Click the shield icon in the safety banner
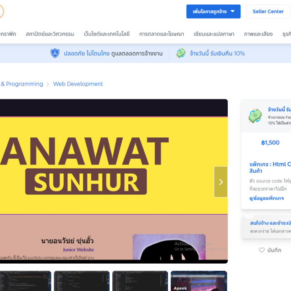Viewport: 291px width, 291px height. (55, 53)
